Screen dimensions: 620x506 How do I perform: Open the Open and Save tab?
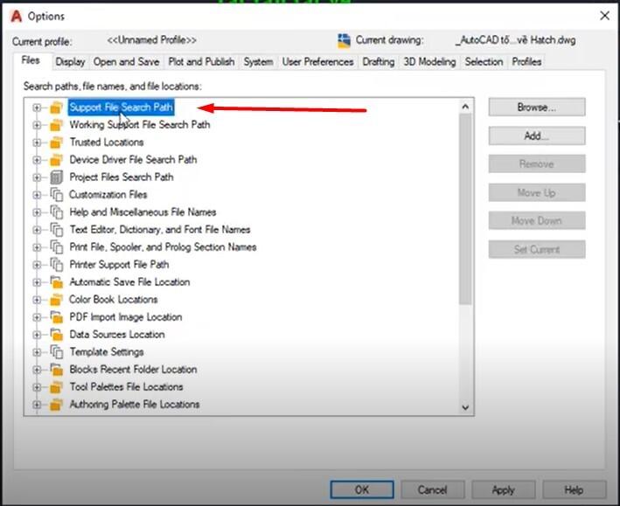pyautogui.click(x=126, y=62)
